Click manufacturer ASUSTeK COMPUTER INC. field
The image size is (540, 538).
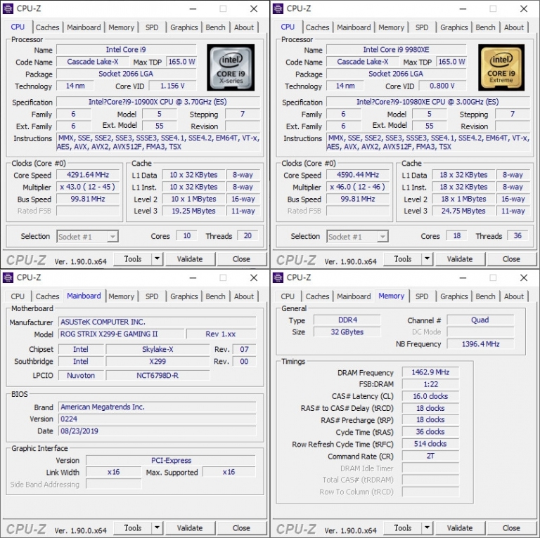click(157, 322)
